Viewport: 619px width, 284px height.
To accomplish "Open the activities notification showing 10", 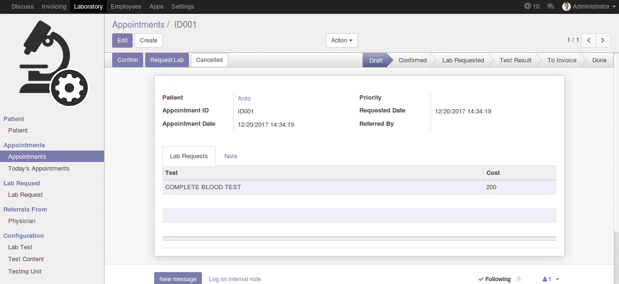I will pos(531,6).
